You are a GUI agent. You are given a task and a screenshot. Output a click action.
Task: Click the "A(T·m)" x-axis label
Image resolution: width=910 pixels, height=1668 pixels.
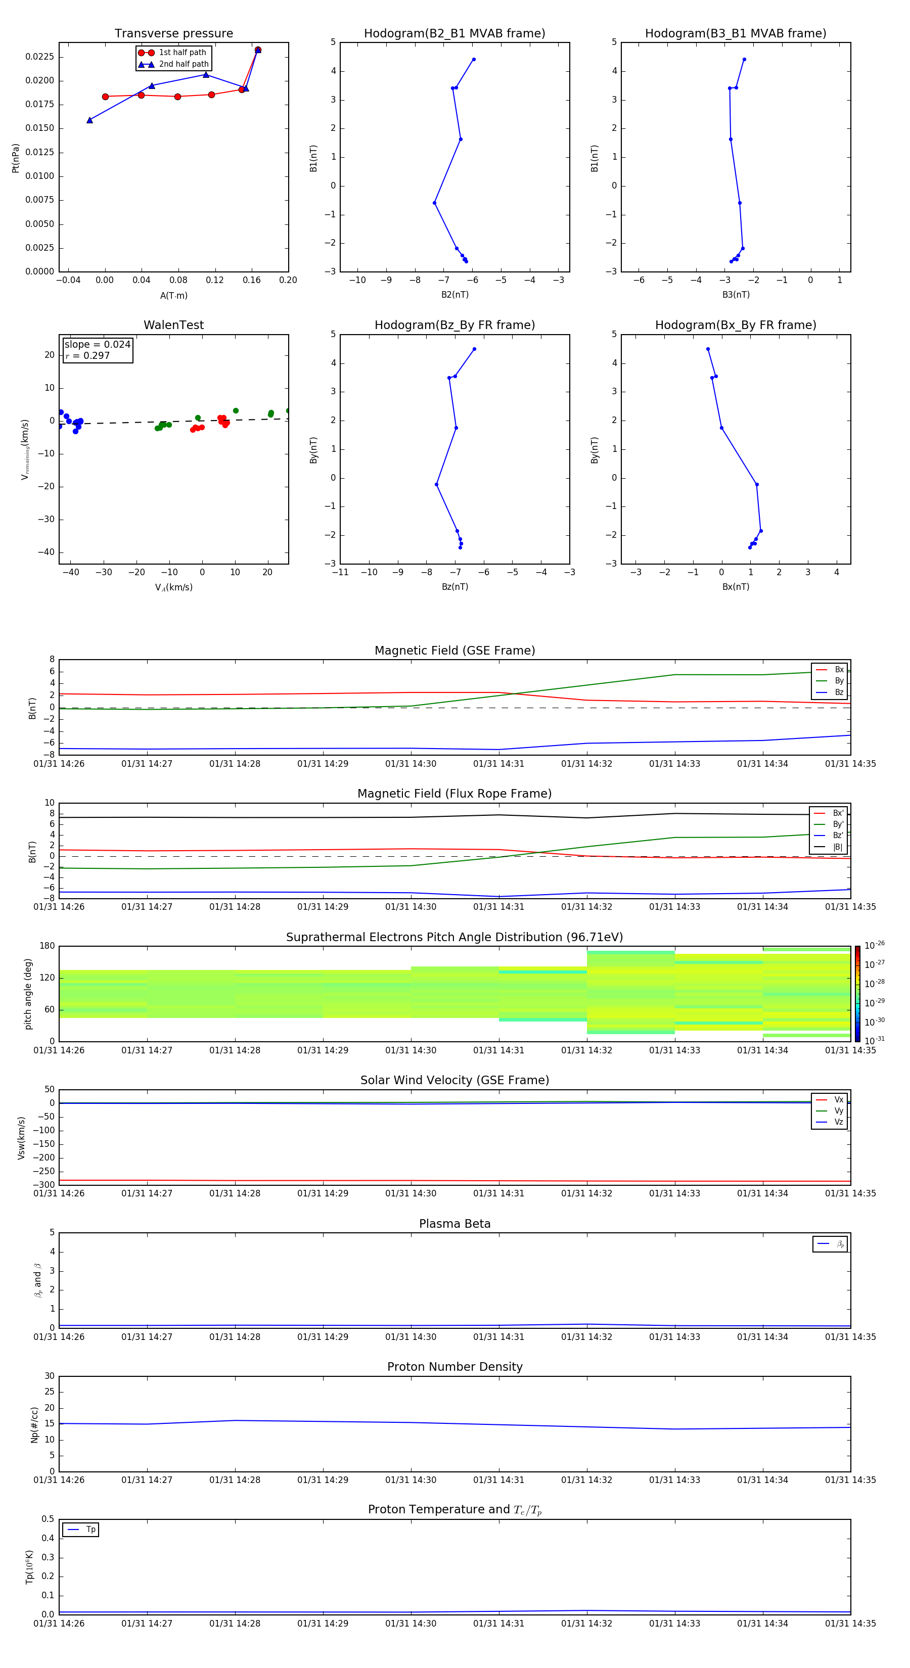point(173,295)
